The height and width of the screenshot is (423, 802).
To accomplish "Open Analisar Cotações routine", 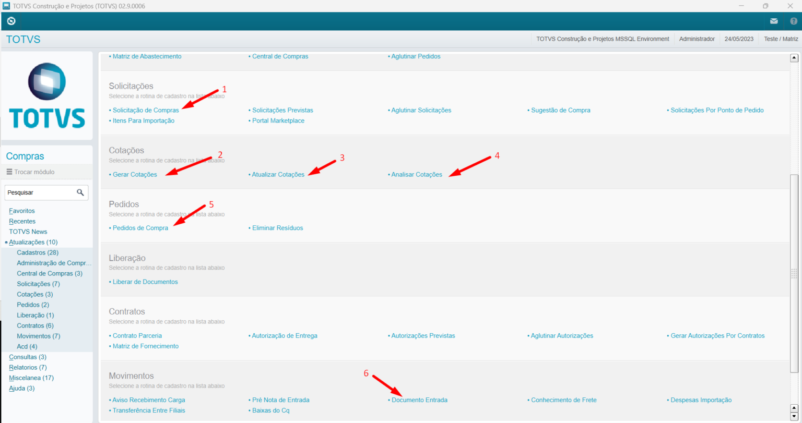I will [x=417, y=175].
